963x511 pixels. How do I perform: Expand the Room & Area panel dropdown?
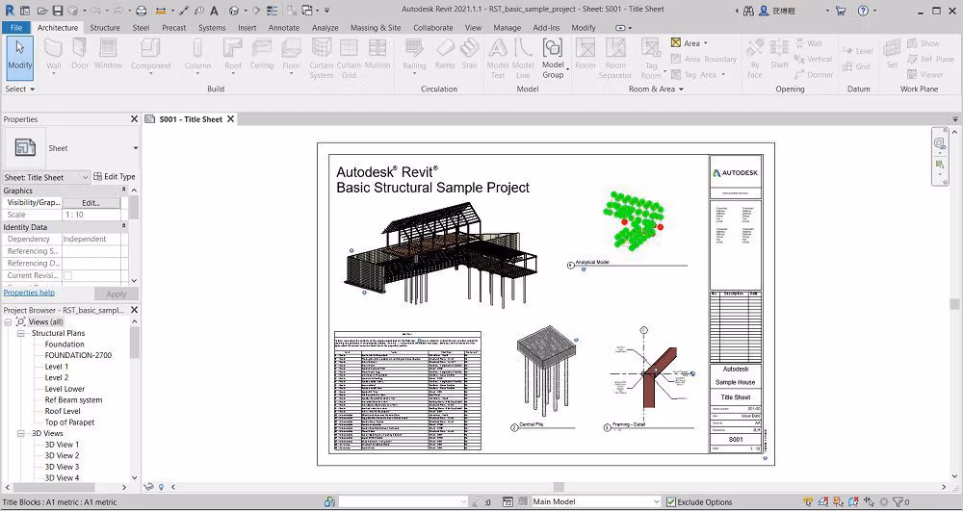coord(656,89)
